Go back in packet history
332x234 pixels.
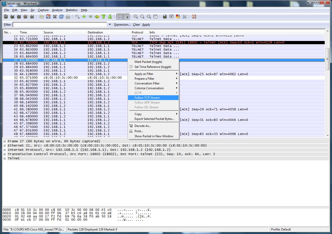coord(84,17)
